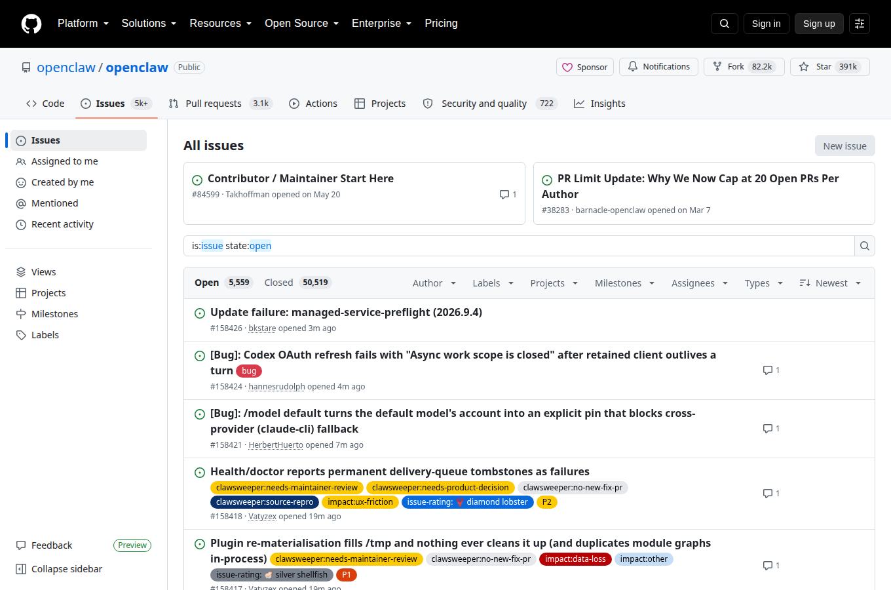Screen dimensions: 891x590
Task: Click the Sponsor heart button
Action: click(x=585, y=67)
